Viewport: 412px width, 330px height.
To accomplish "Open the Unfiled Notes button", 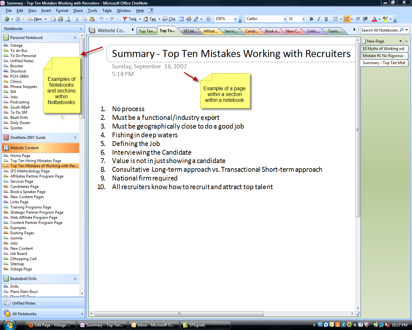I will pos(24,303).
